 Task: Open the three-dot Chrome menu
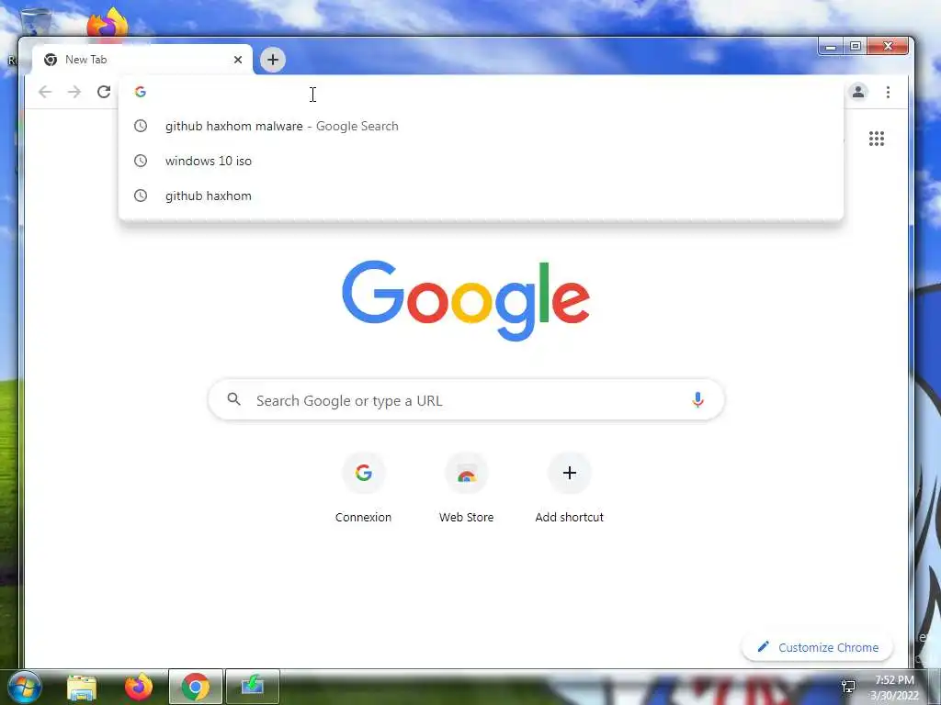click(888, 92)
